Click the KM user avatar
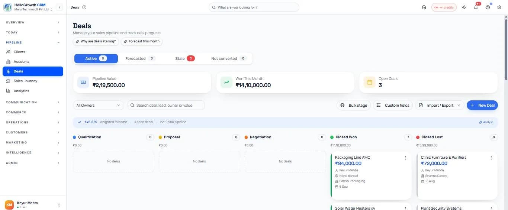This screenshot has width=508, height=210. (9, 204)
